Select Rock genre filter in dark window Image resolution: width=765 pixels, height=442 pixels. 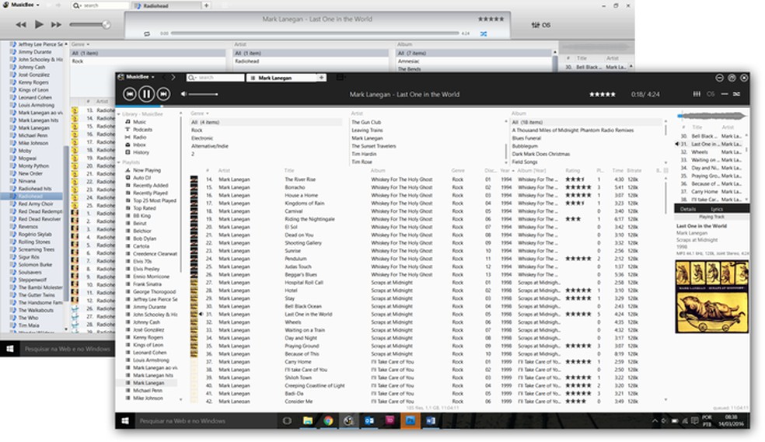pos(197,131)
